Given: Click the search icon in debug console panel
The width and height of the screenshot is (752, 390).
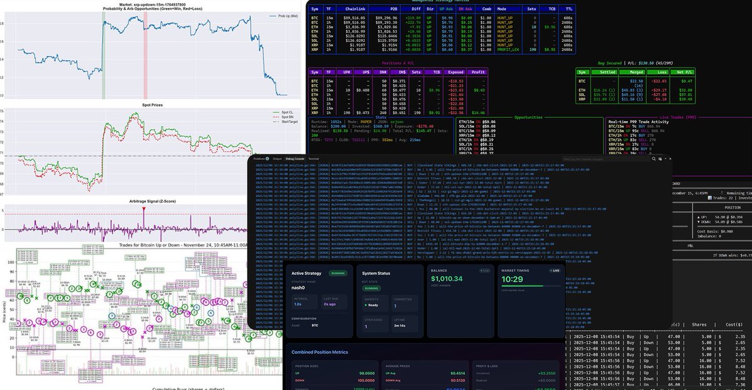Looking at the screenshot, I should pos(654,159).
